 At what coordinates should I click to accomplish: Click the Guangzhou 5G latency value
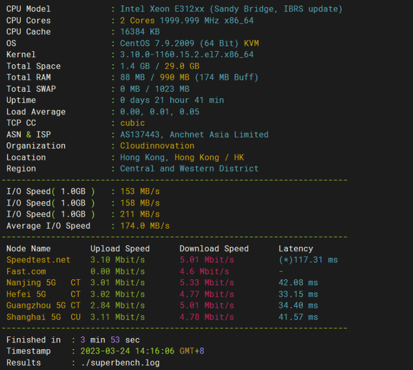coord(298,305)
